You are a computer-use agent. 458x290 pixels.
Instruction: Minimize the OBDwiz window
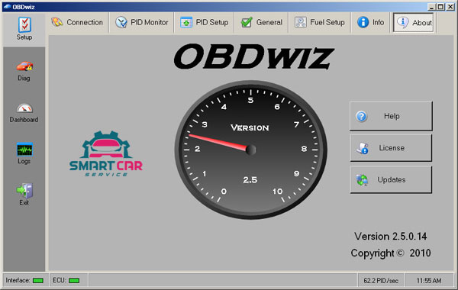(x=431, y=7)
